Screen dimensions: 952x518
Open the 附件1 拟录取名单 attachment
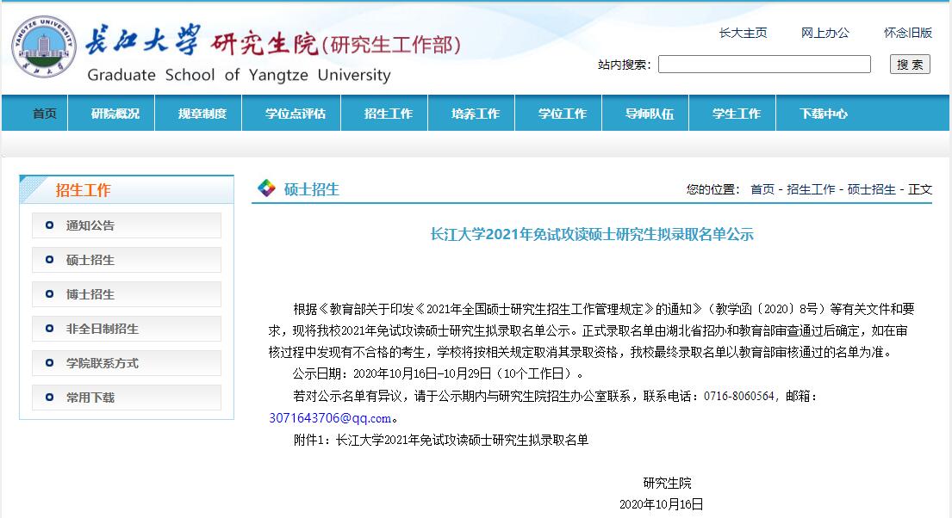point(441,440)
